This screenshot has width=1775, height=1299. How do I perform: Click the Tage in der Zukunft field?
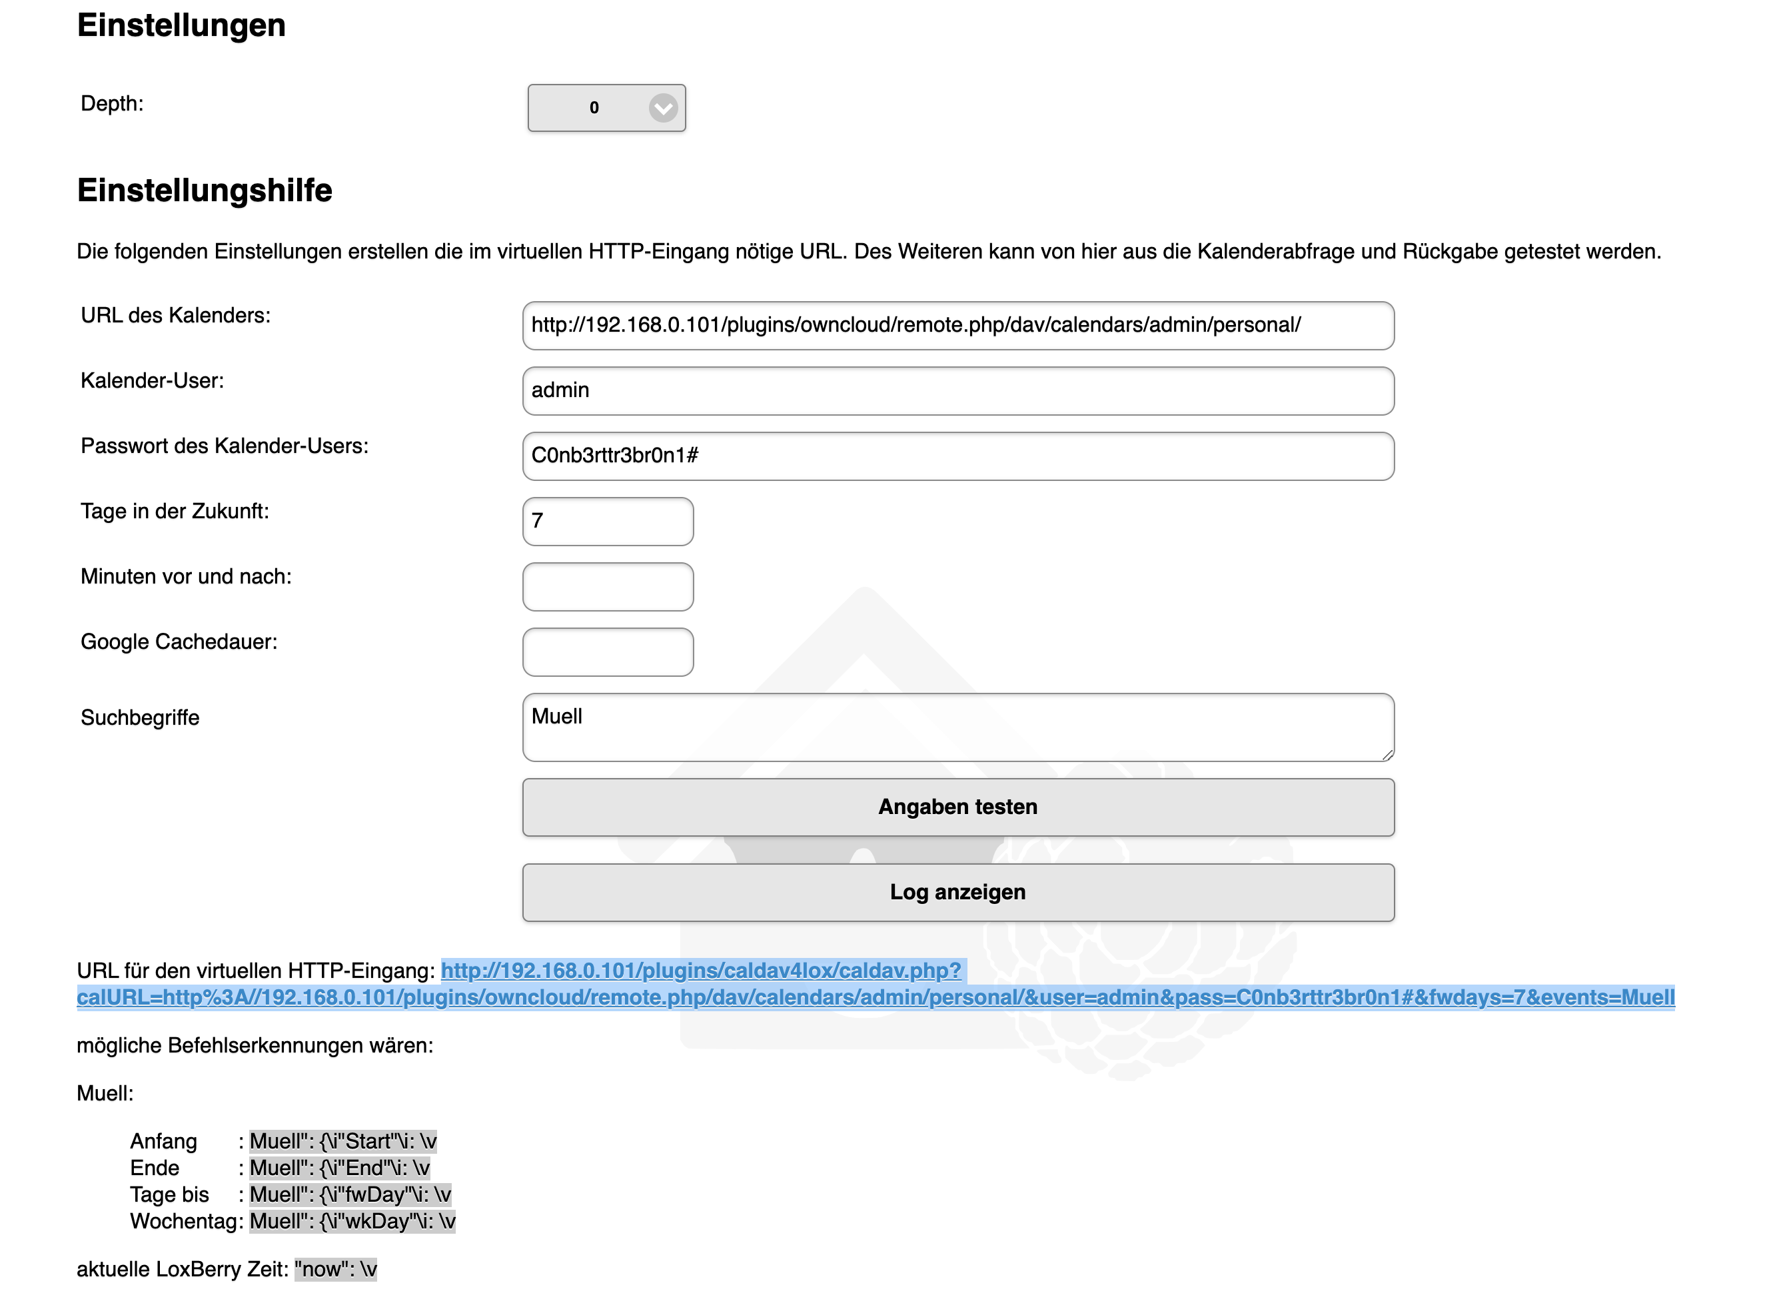[607, 522]
